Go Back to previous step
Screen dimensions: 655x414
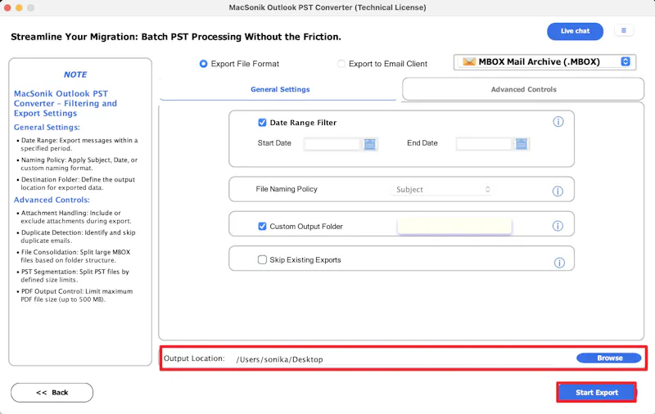52,393
